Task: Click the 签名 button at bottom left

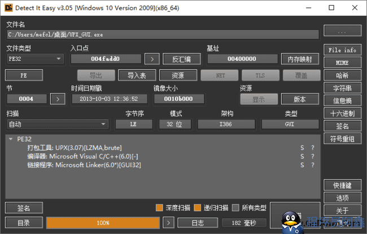Action: 24,208
